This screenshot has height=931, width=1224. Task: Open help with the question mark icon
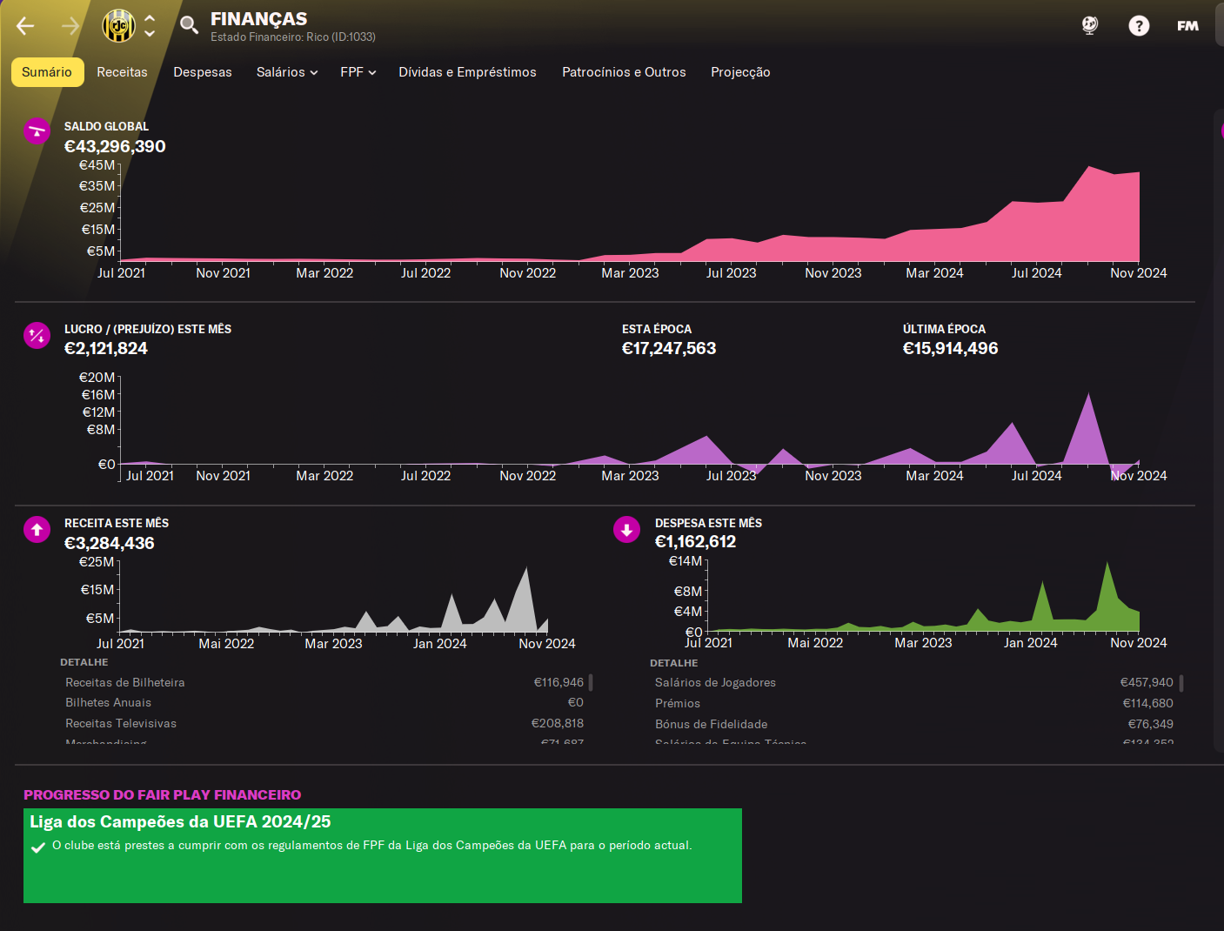(1139, 26)
